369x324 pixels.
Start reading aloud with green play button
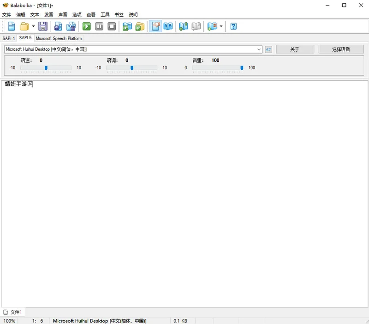click(x=87, y=26)
